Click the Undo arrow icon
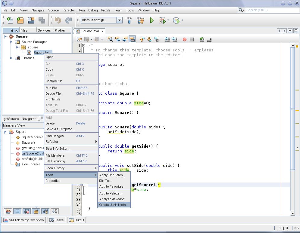Image resolution: width=300 pixels, height=233 pixels. pos(58,20)
